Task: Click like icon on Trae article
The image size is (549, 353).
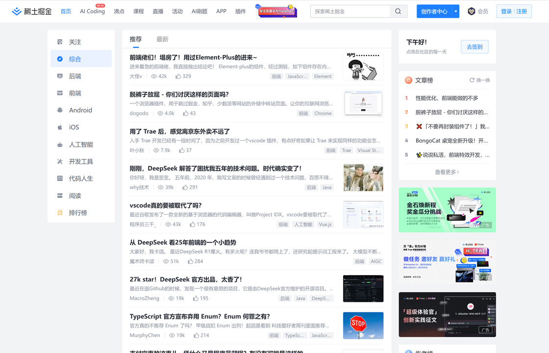Action: pyautogui.click(x=182, y=150)
